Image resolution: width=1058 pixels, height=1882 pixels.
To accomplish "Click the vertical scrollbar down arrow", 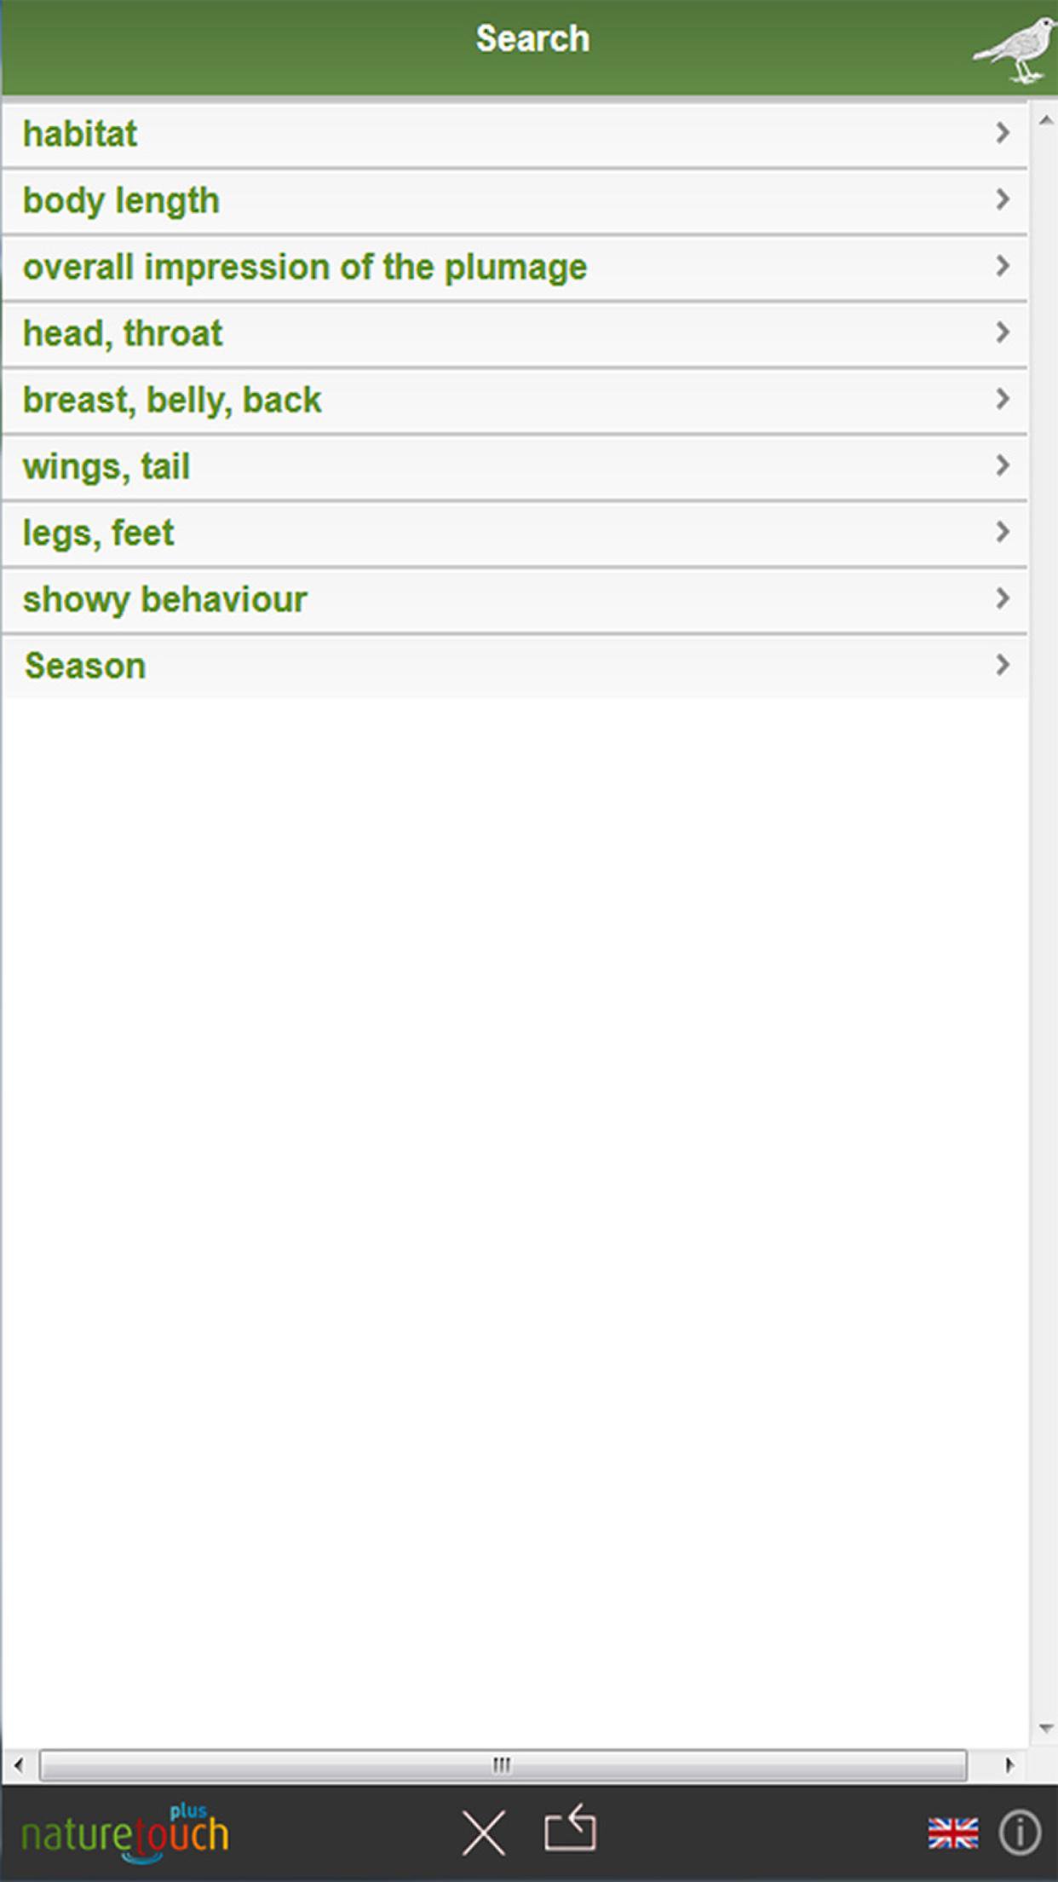I will 1046,1729.
